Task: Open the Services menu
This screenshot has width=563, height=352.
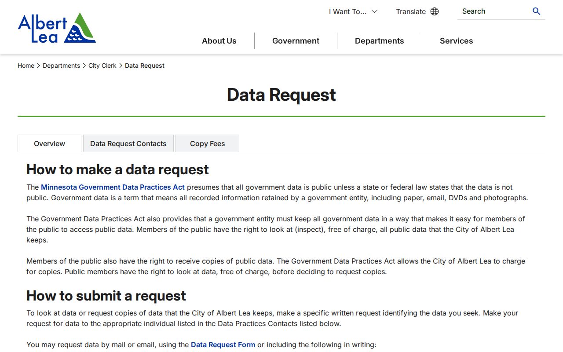Action: click(456, 41)
